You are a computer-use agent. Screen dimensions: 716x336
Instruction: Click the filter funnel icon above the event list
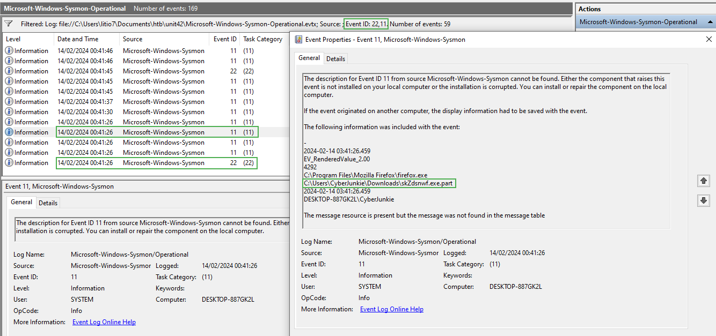click(x=9, y=24)
